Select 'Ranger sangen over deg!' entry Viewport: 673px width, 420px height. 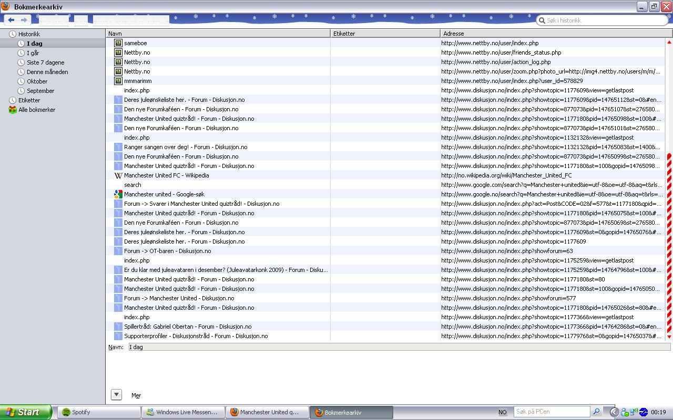click(186, 147)
